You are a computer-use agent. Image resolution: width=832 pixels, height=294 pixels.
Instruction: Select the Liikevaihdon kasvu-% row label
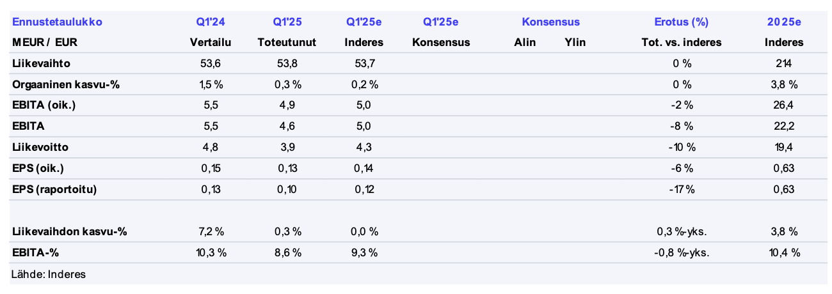69,231
